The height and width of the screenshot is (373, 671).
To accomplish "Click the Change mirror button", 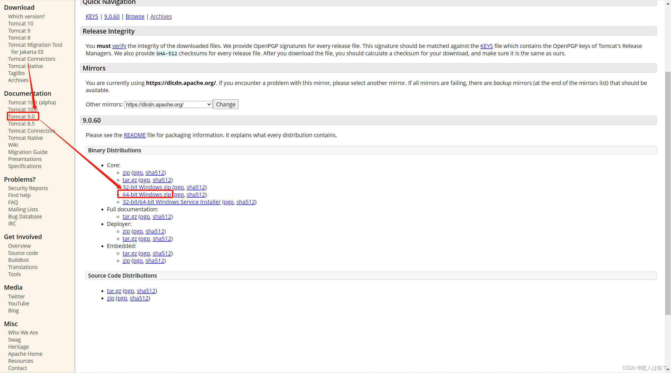I will pos(225,104).
